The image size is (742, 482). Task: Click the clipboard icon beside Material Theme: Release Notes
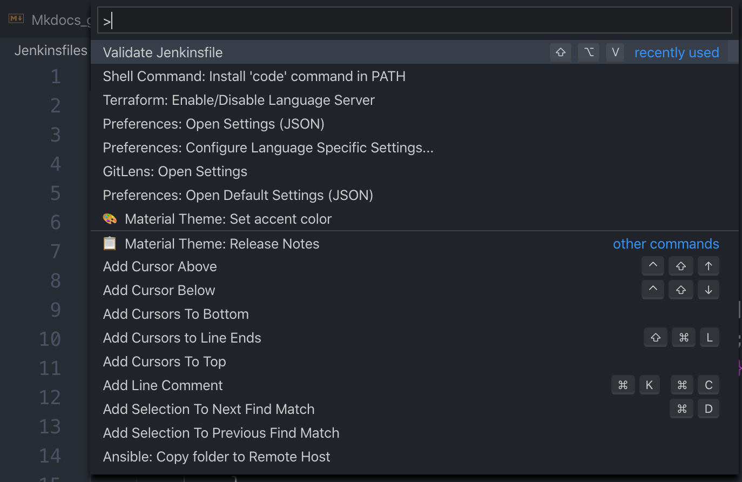tap(110, 243)
